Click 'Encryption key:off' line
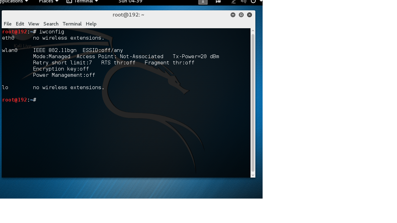Viewport: 397px width, 223px height. [x=61, y=69]
